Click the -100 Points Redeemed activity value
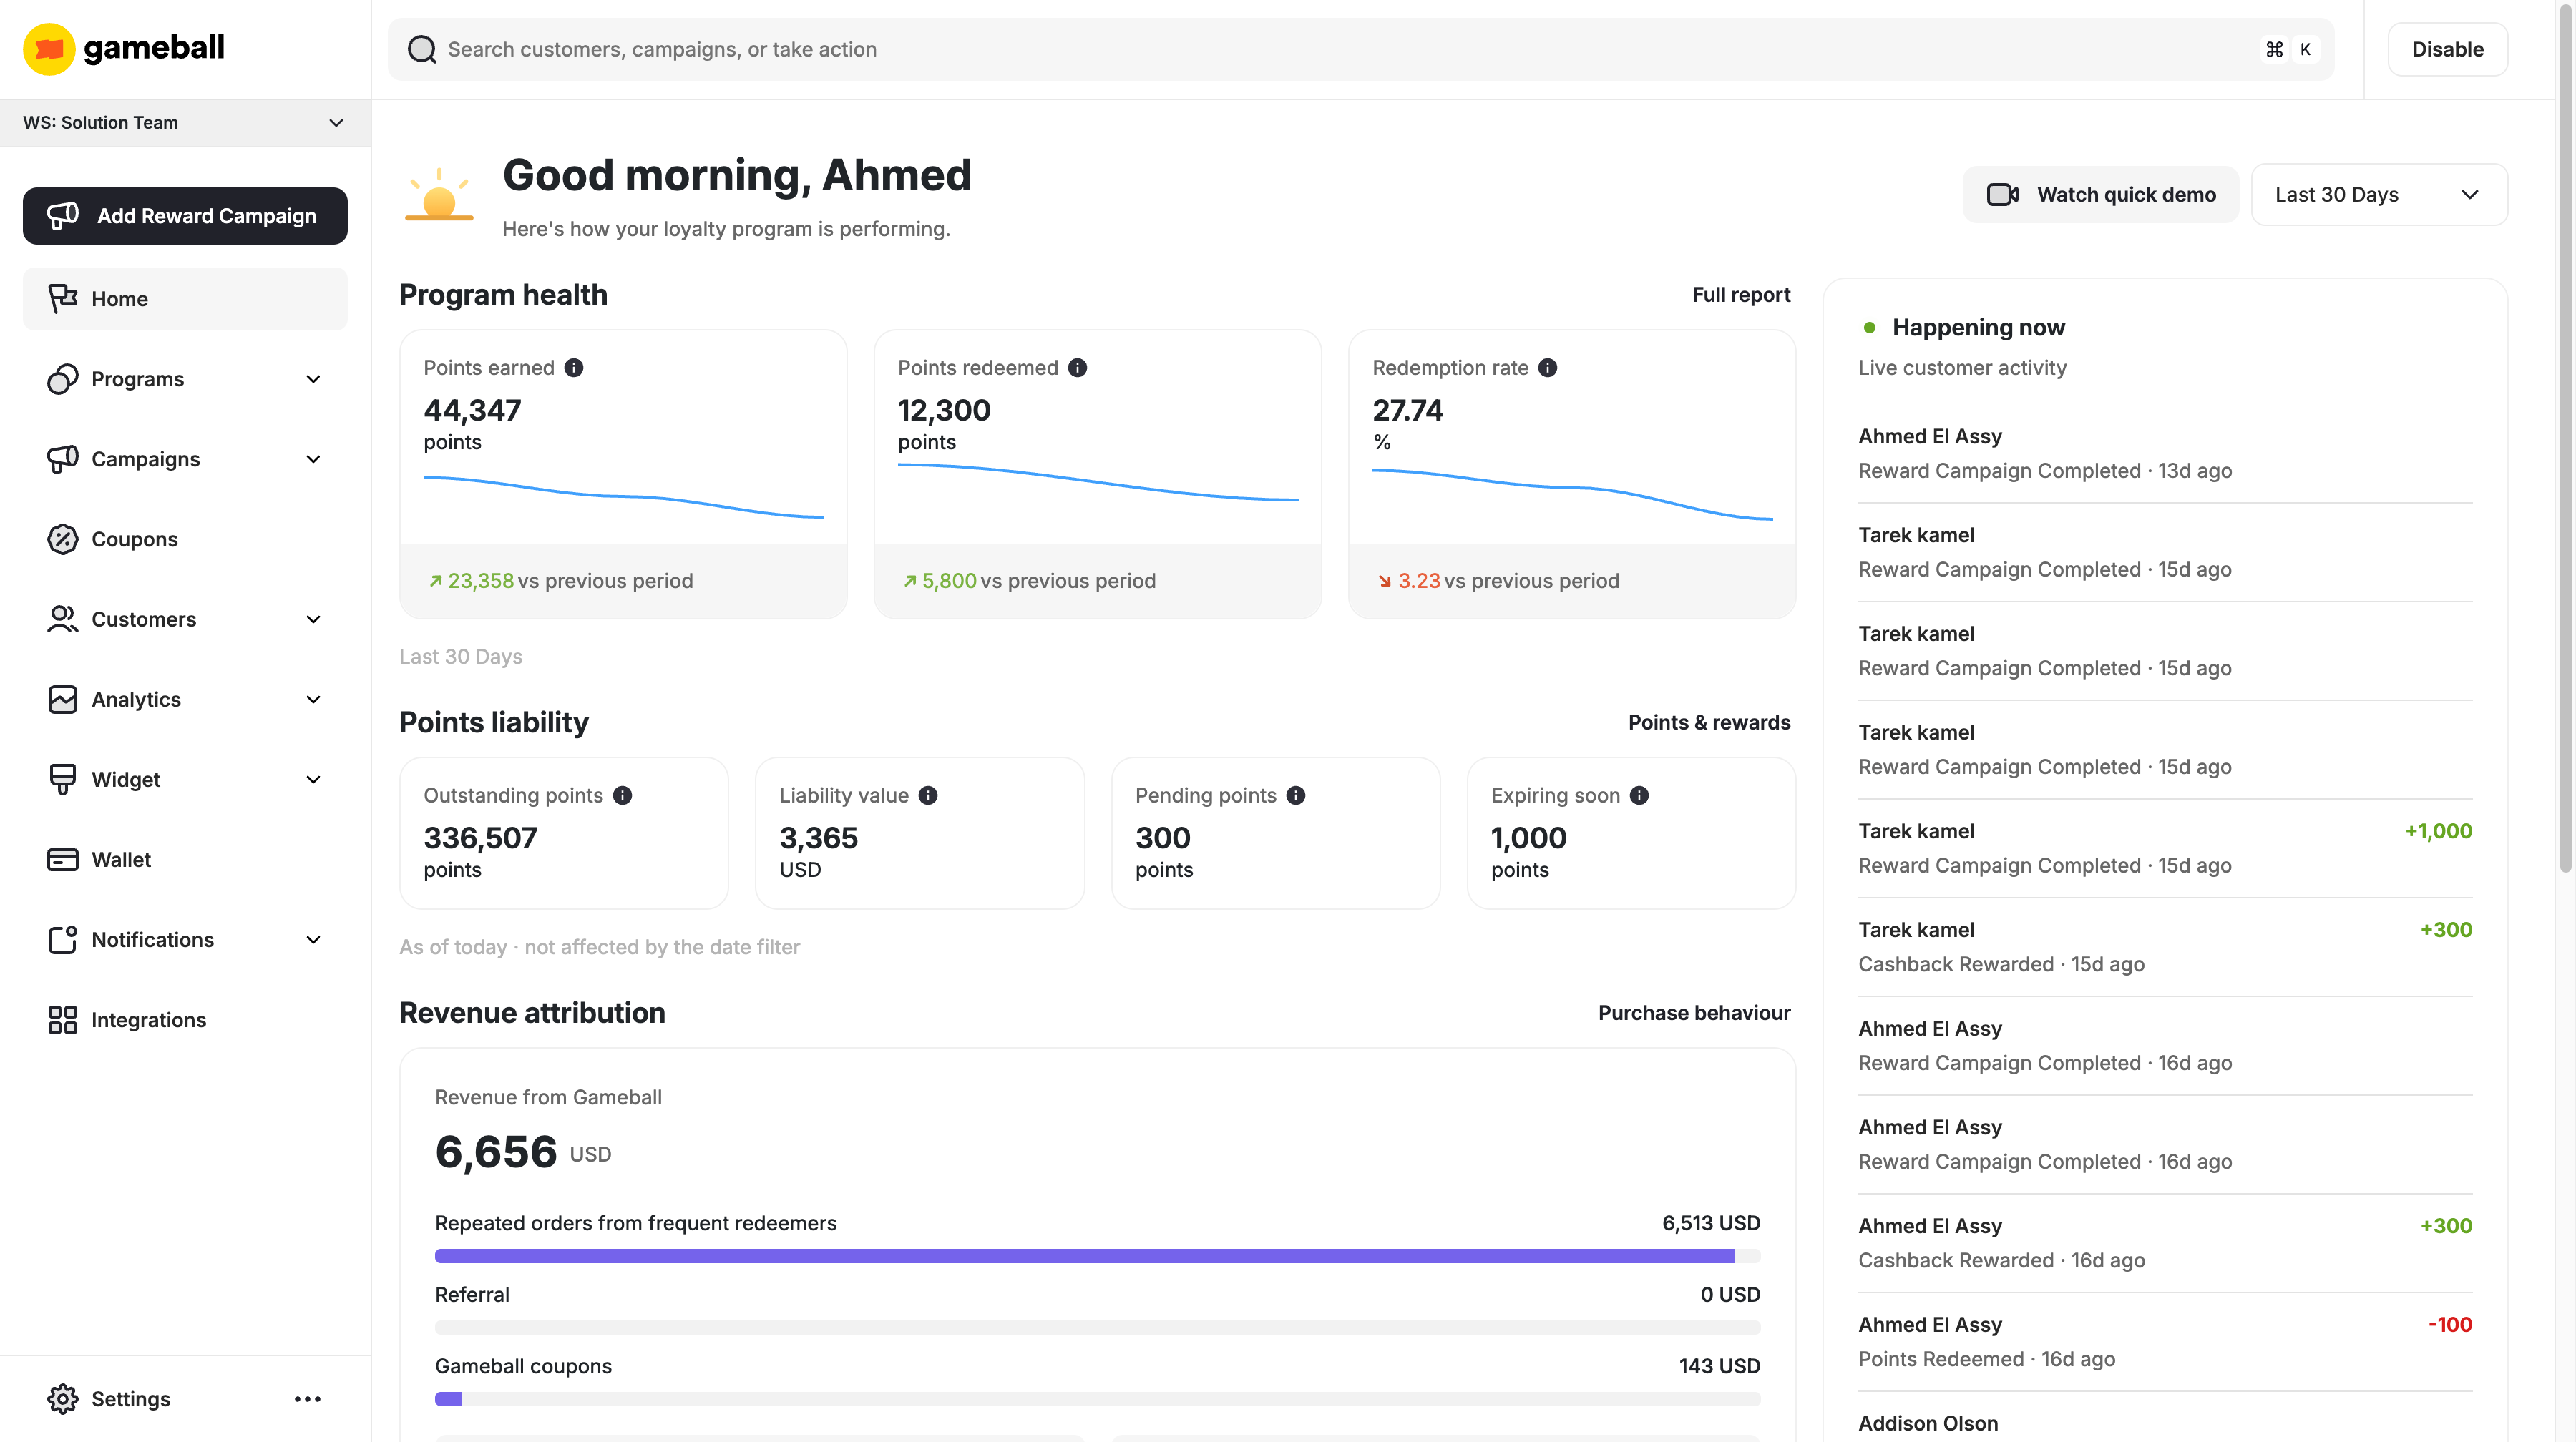 [2449, 1324]
